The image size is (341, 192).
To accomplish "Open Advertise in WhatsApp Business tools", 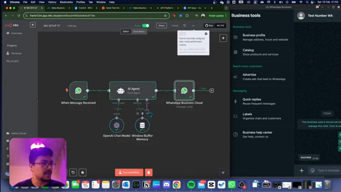I will pyautogui.click(x=262, y=77).
